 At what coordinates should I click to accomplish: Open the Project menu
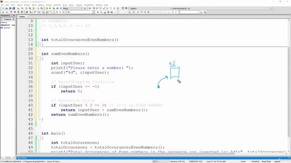pyautogui.click(x=27, y=5)
